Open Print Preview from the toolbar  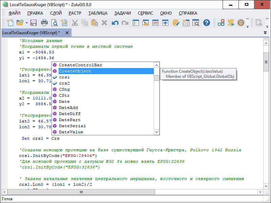[x=54, y=23]
